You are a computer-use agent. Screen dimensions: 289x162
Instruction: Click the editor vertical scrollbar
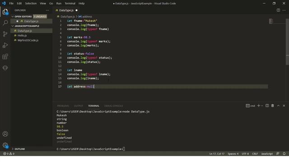[287, 42]
